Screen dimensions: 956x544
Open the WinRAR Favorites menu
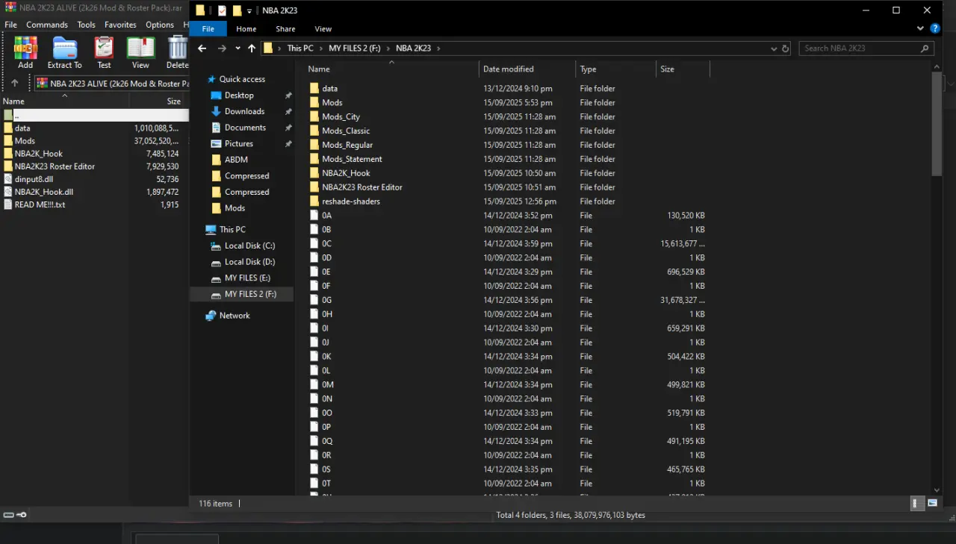tap(120, 25)
